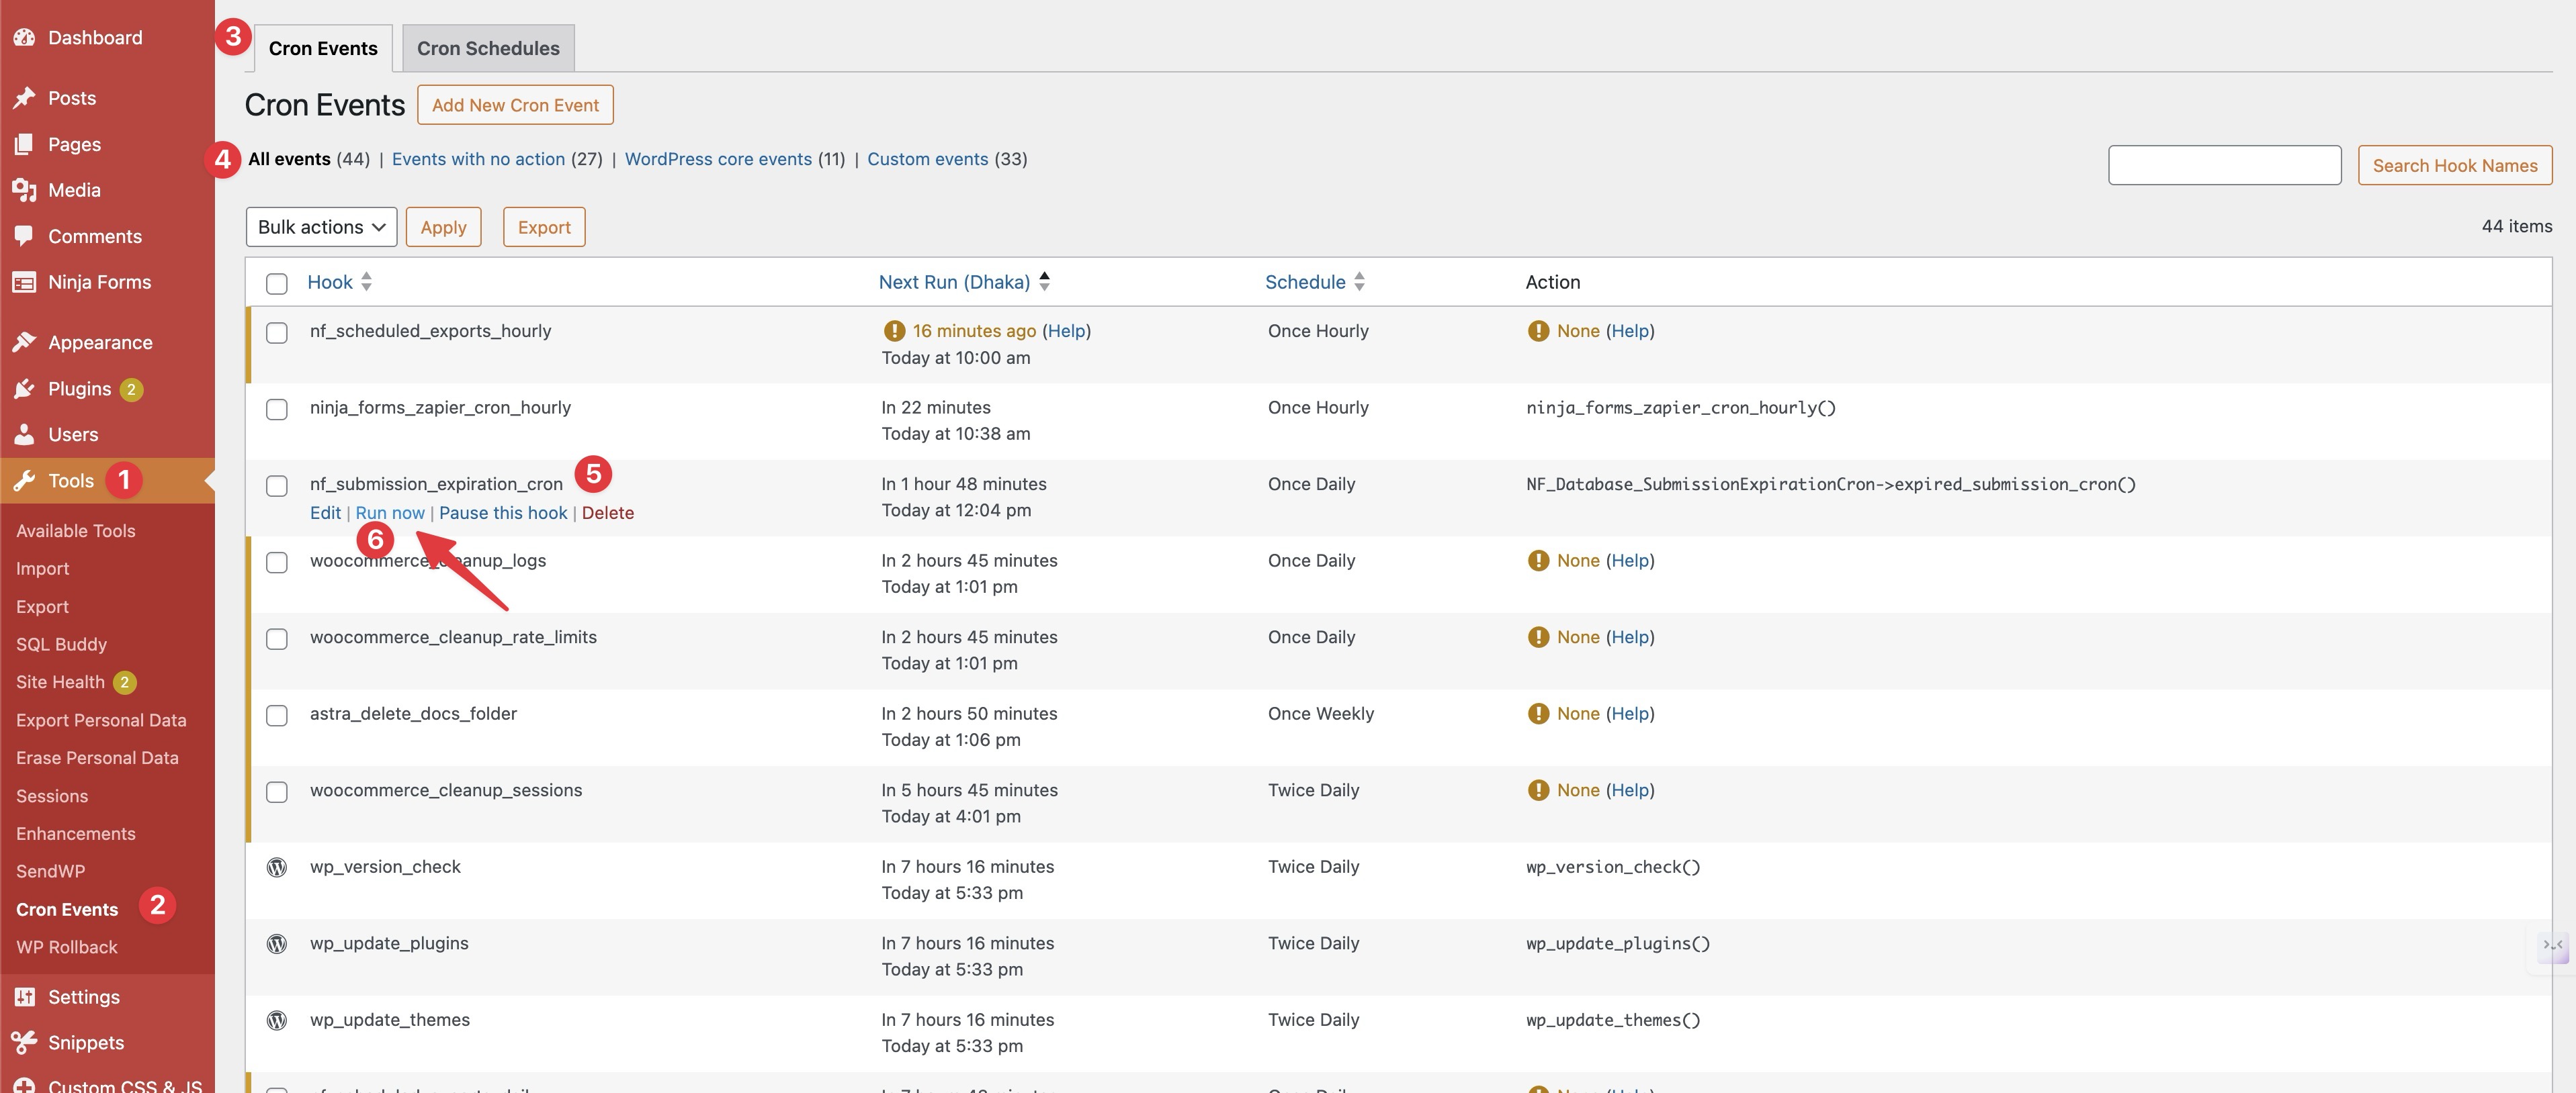Filter by Custom events
The height and width of the screenshot is (1093, 2576).
[927, 159]
